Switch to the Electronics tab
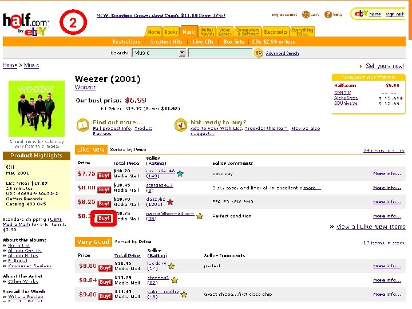 (x=276, y=32)
